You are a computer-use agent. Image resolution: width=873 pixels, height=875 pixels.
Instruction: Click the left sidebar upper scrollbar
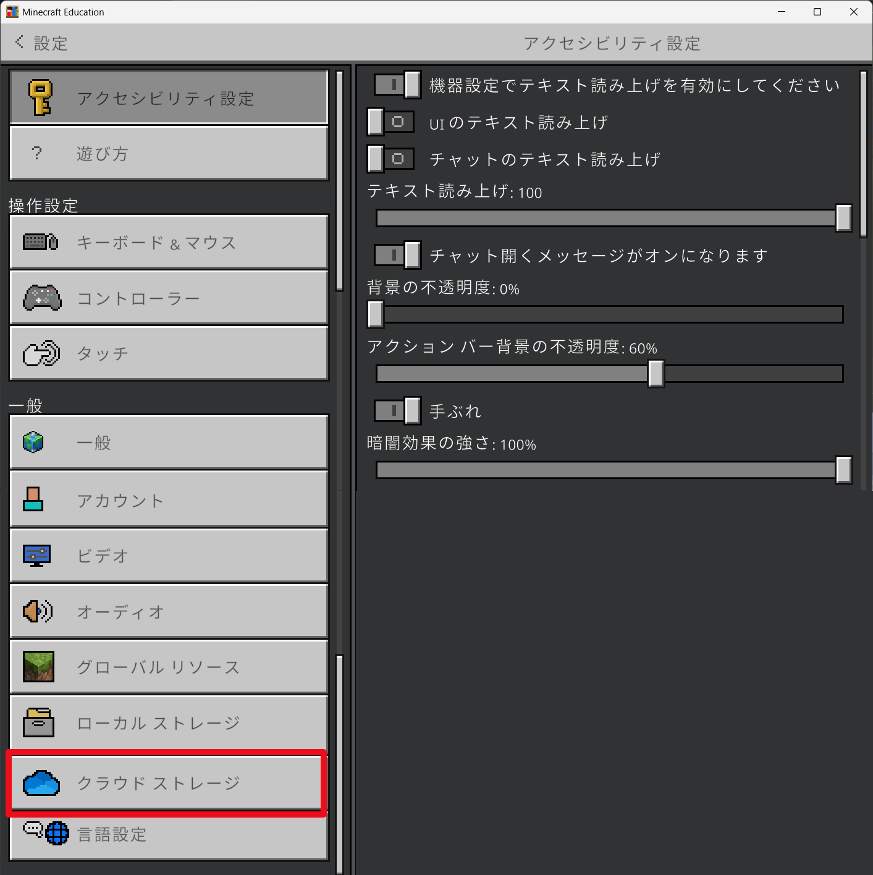click(339, 180)
